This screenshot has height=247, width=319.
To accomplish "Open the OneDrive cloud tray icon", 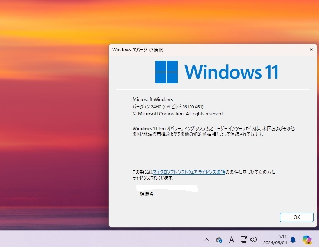I will (x=219, y=240).
